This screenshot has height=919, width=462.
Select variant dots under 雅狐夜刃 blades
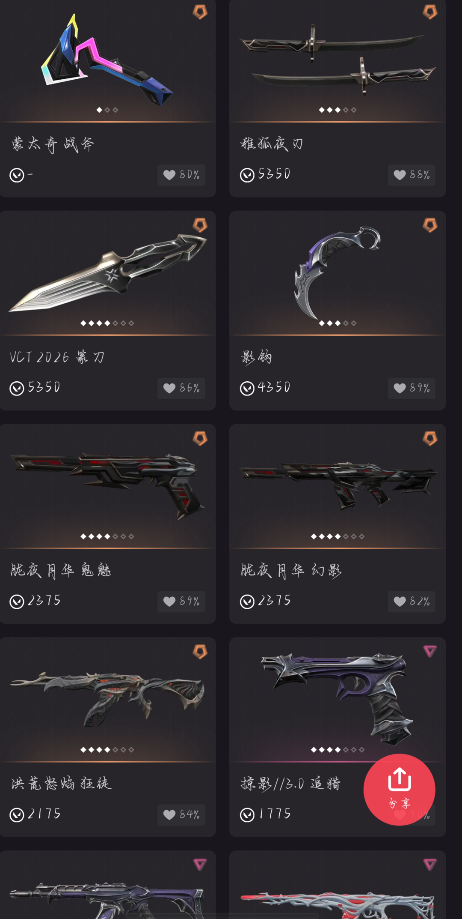click(338, 110)
